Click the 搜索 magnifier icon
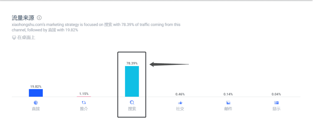Image resolution: width=313 pixels, height=120 pixels. pyautogui.click(x=132, y=103)
